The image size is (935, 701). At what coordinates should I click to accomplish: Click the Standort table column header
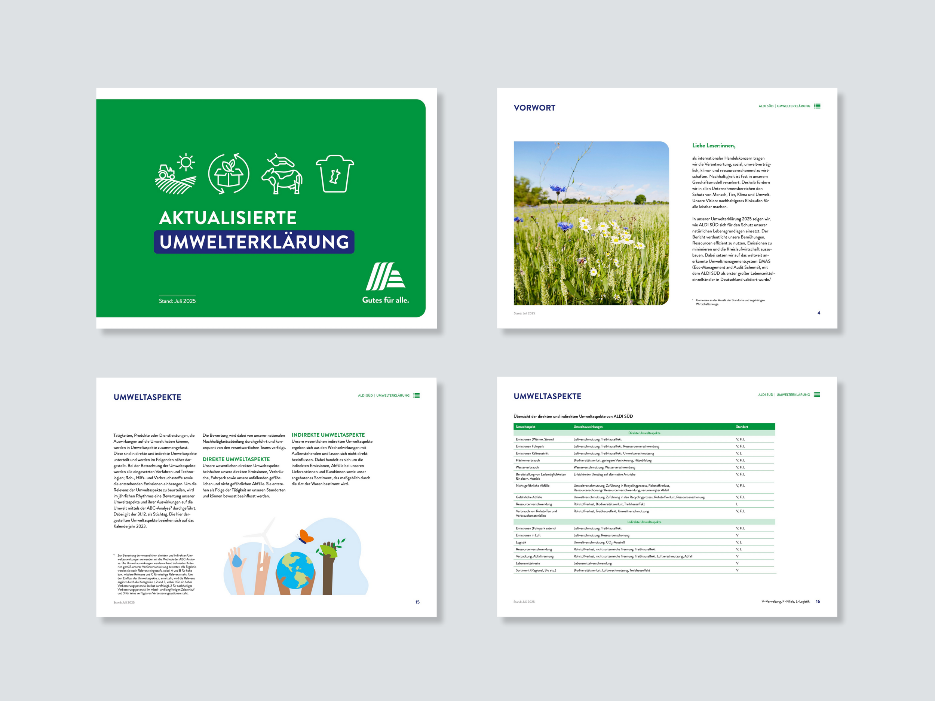(x=742, y=427)
